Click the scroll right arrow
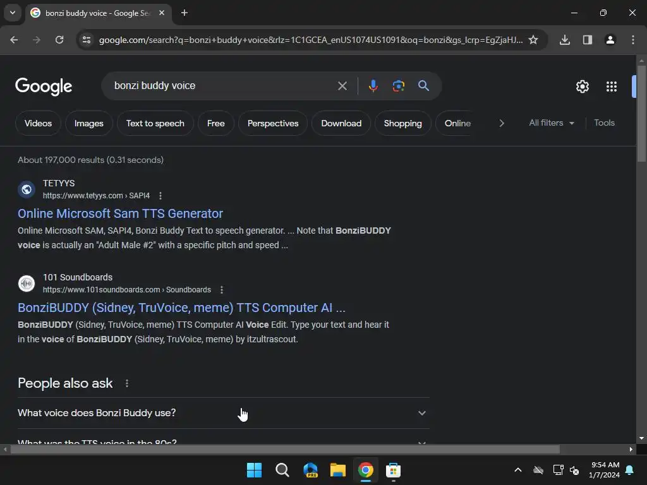 [631, 450]
